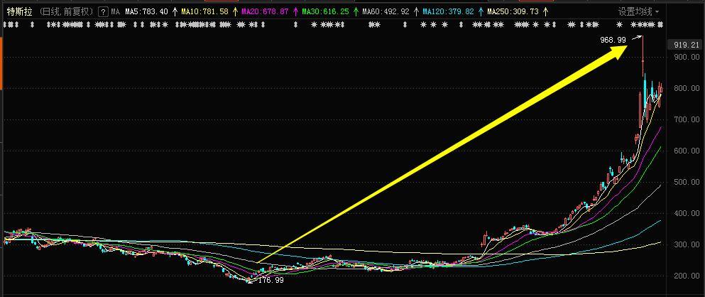
Task: Click the white up arrow after MA60
Action: (416, 11)
